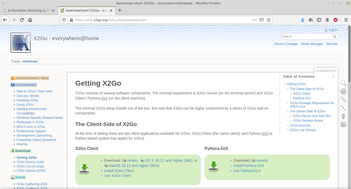Download macOS 10.13 and higher DMG
This screenshot has height=189, width=351.
133,166
